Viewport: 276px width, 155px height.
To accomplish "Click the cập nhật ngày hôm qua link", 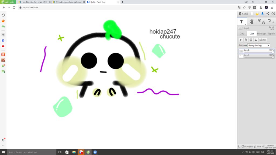I will 270,147.
